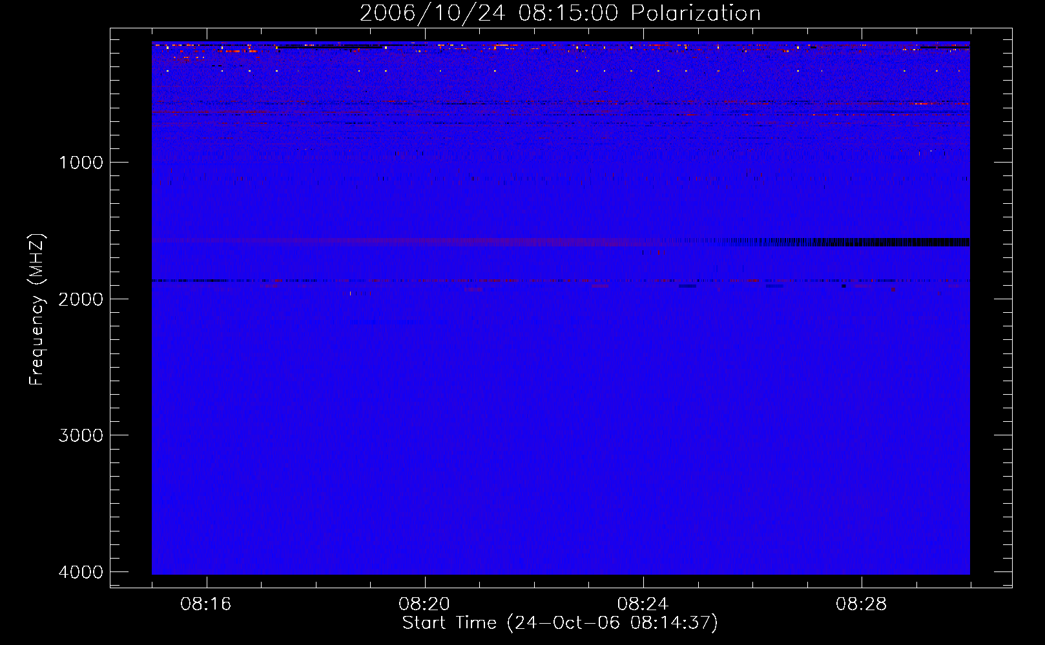The height and width of the screenshot is (645, 1045).
Task: Select the 'Frequency (MHZ)' axis label
Action: click(x=37, y=310)
